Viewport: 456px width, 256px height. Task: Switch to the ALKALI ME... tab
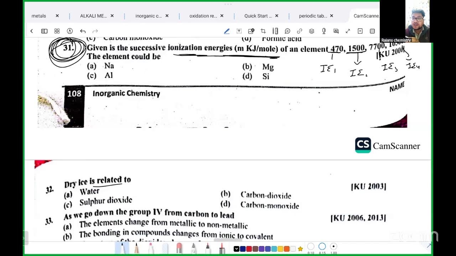[93, 16]
